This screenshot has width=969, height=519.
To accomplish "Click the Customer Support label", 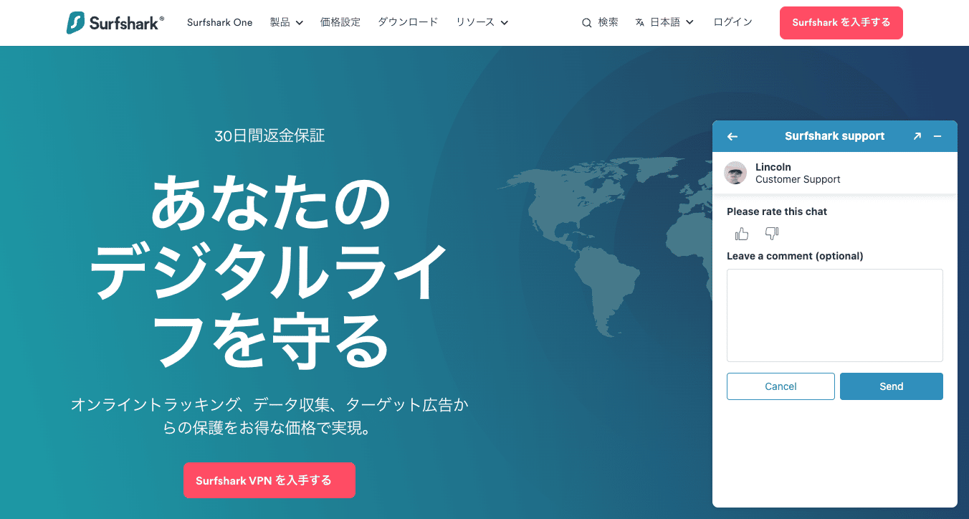I will pos(798,180).
